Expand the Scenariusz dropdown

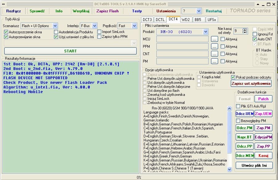[55, 26]
